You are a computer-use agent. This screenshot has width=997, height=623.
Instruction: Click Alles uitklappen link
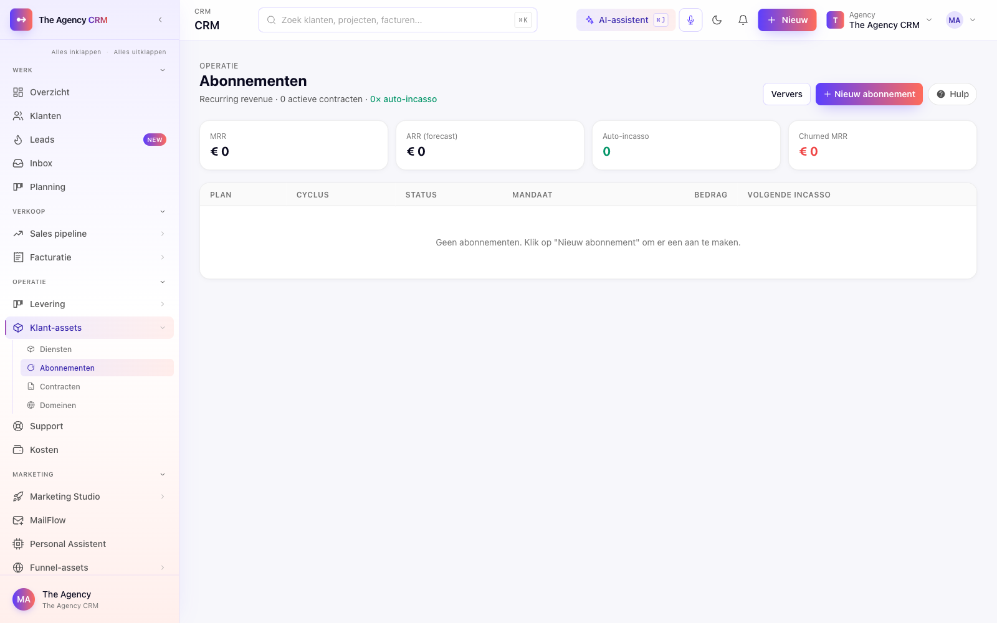point(140,52)
